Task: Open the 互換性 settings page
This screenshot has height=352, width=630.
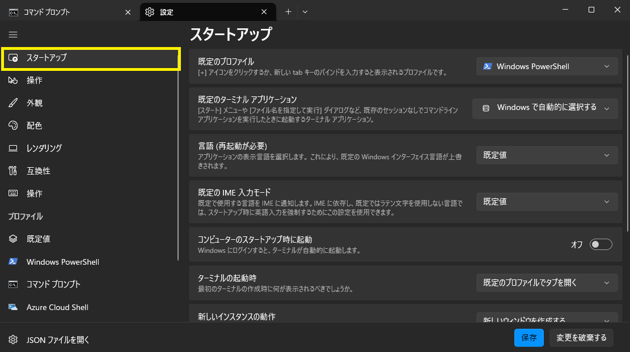Action: 38,171
